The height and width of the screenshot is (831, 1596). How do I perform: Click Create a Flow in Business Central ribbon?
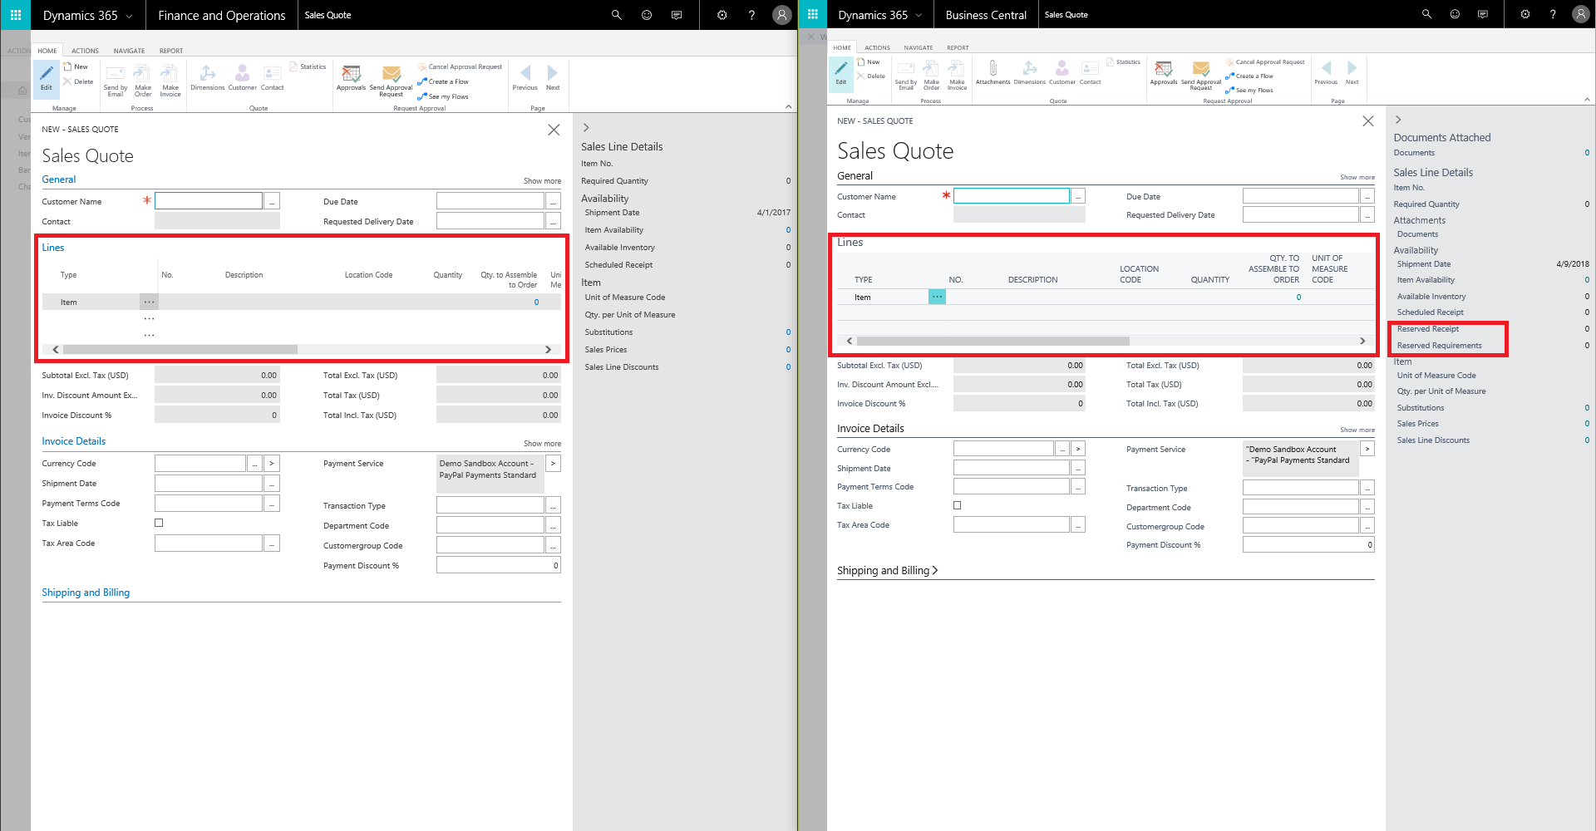(x=1249, y=76)
